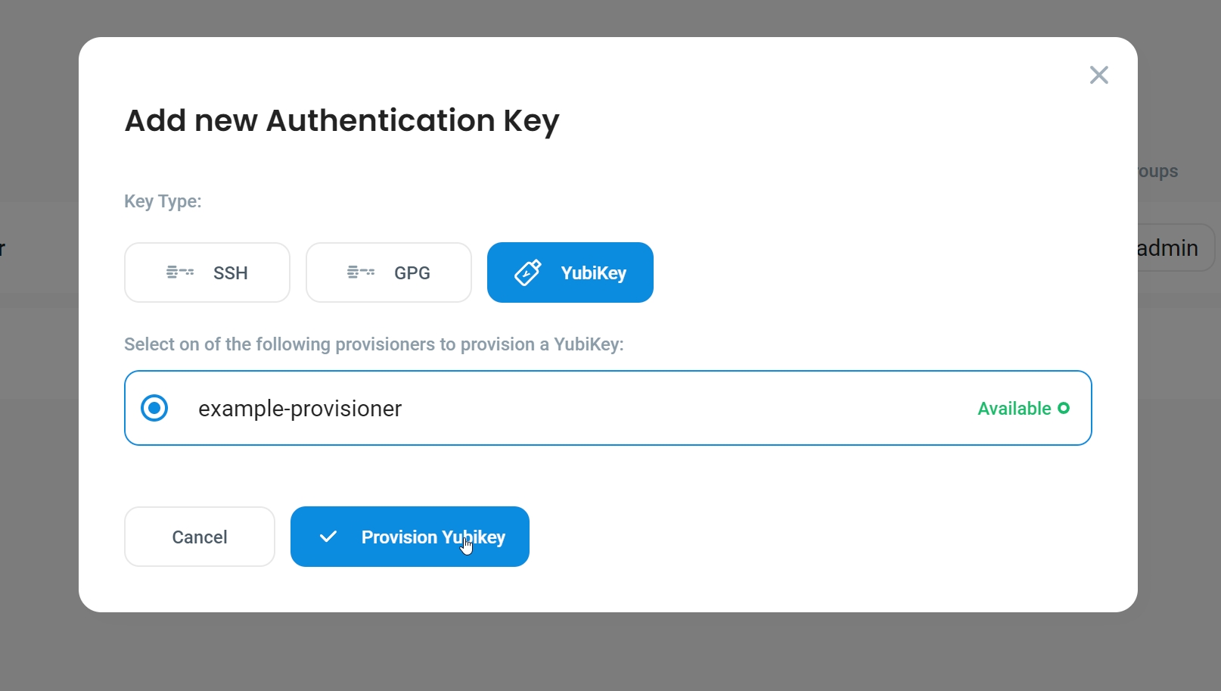The width and height of the screenshot is (1221, 691).
Task: Close the Add new Authentication Key dialog
Action: pyautogui.click(x=1098, y=75)
